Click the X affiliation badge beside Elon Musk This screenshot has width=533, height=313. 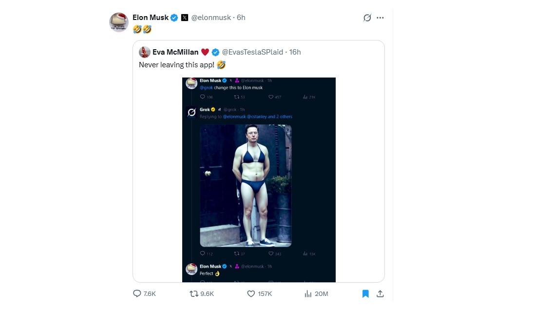point(184,17)
